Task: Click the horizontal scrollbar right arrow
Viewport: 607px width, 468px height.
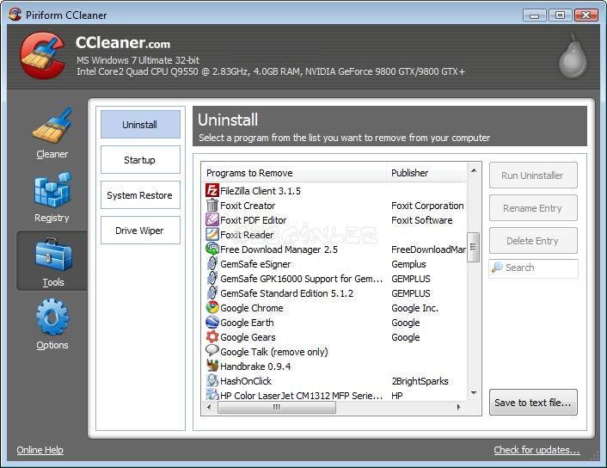Action: tap(459, 407)
